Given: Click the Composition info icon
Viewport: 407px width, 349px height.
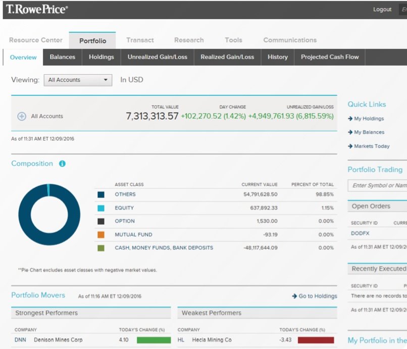Looking at the screenshot, I should pos(62,164).
